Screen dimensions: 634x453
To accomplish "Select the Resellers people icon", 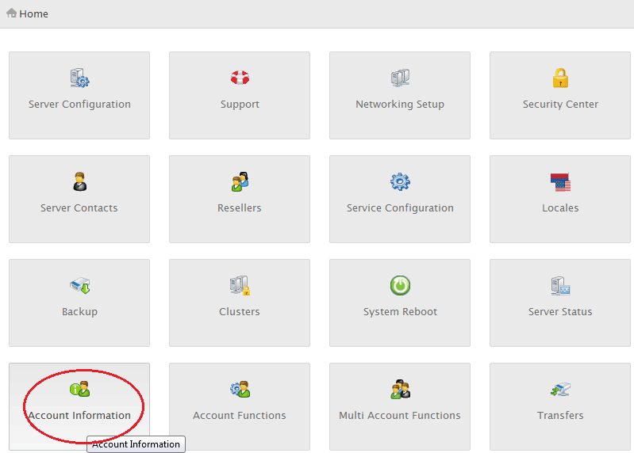I will (x=240, y=181).
